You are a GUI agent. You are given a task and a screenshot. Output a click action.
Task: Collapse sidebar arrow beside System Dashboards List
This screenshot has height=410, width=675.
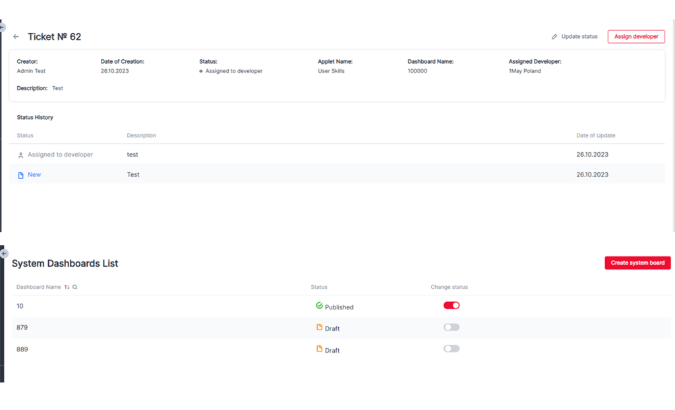(x=4, y=253)
